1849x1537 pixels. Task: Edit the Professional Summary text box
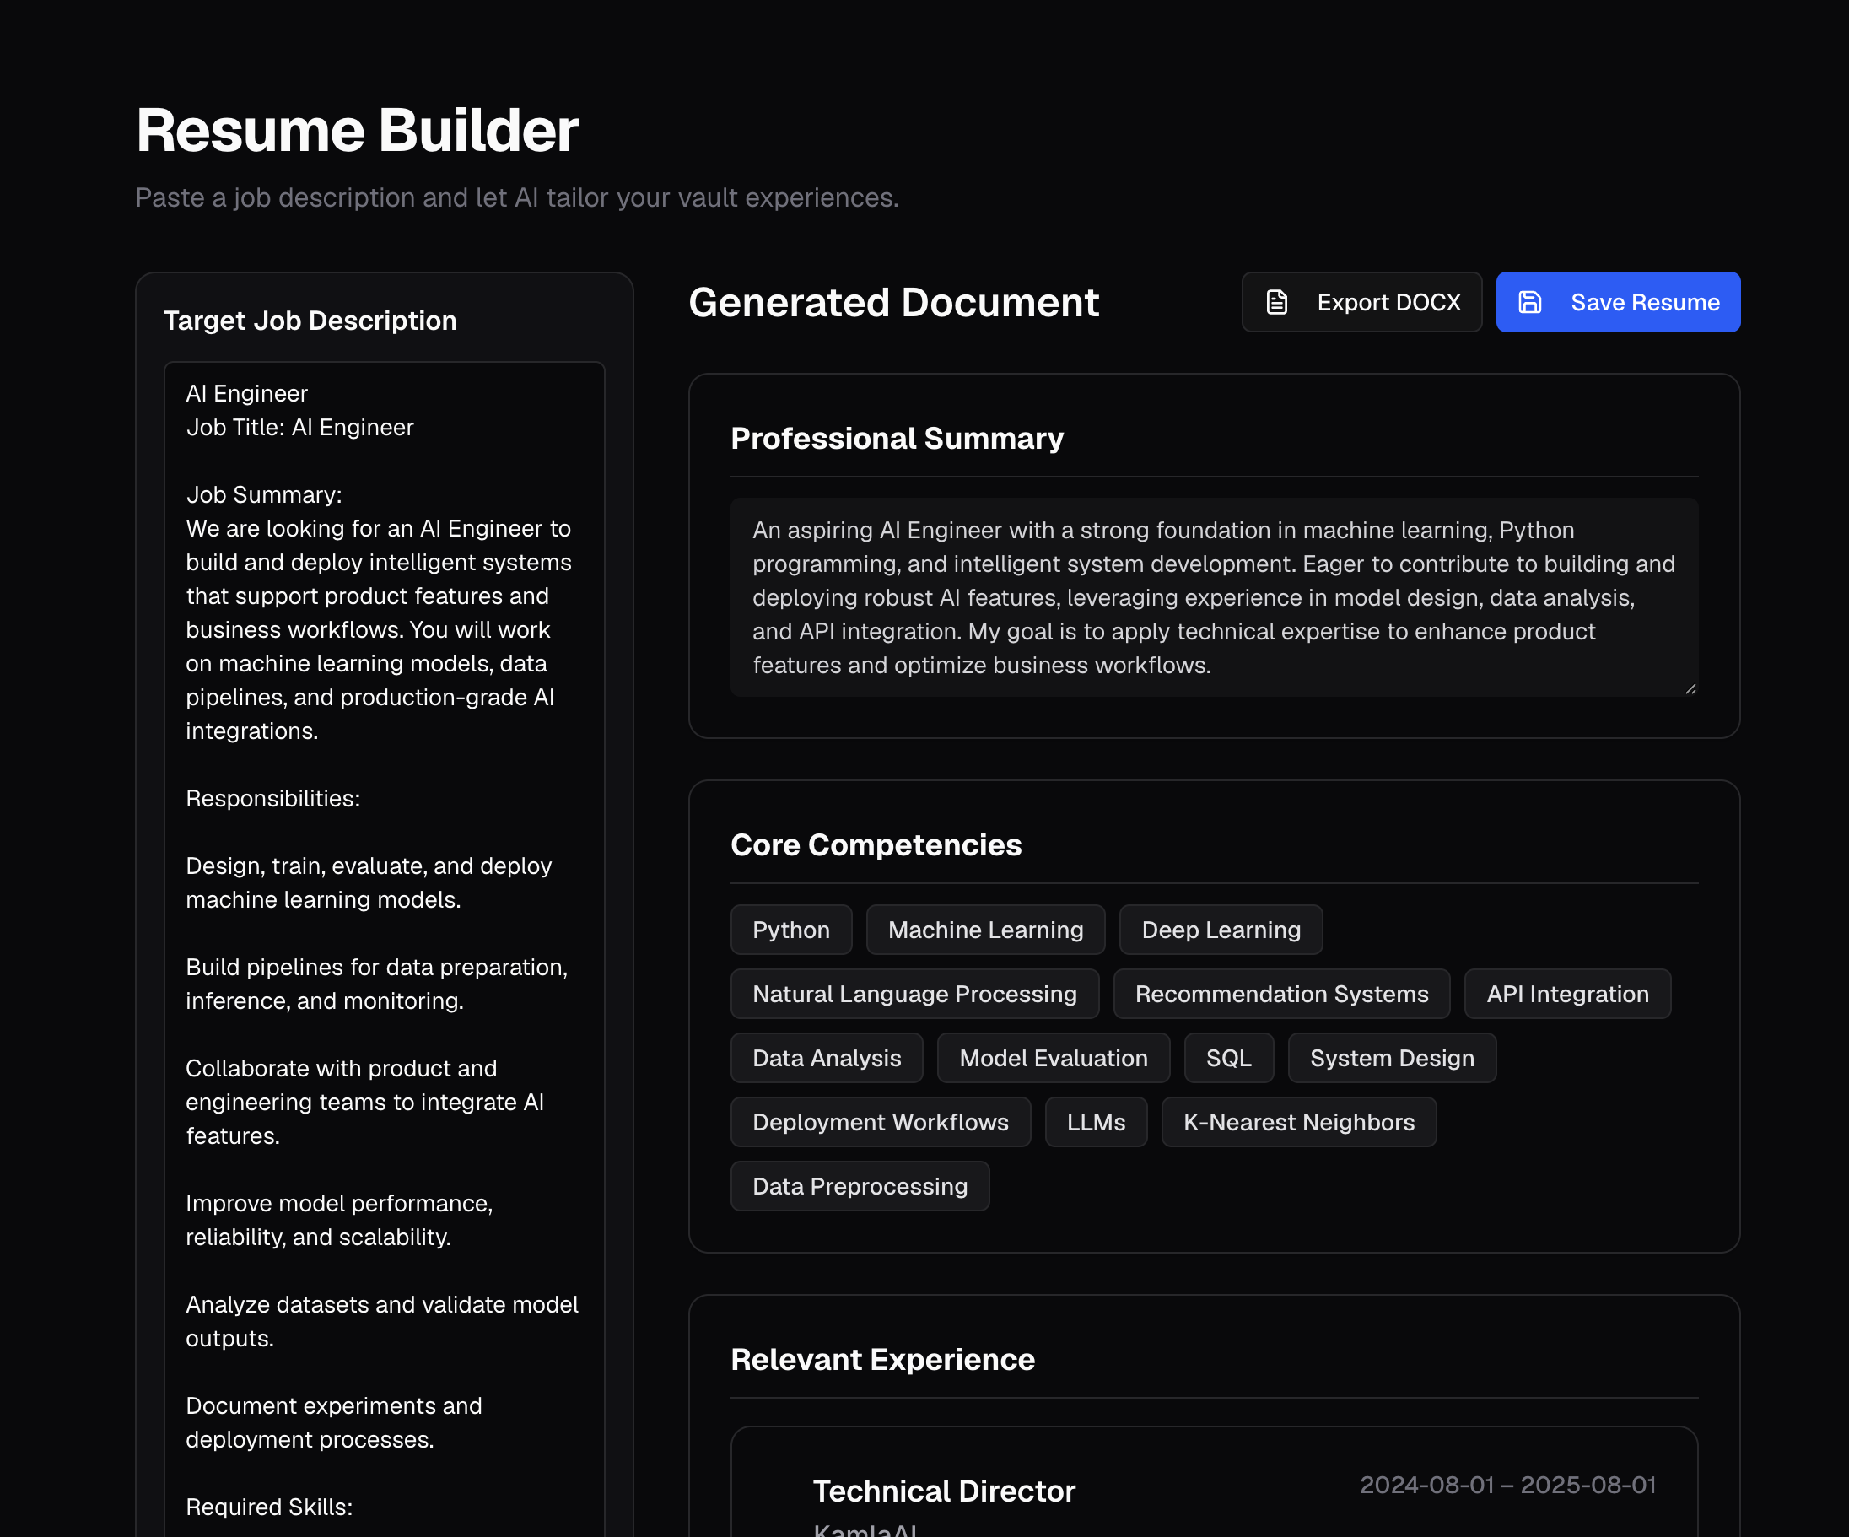[1213, 597]
